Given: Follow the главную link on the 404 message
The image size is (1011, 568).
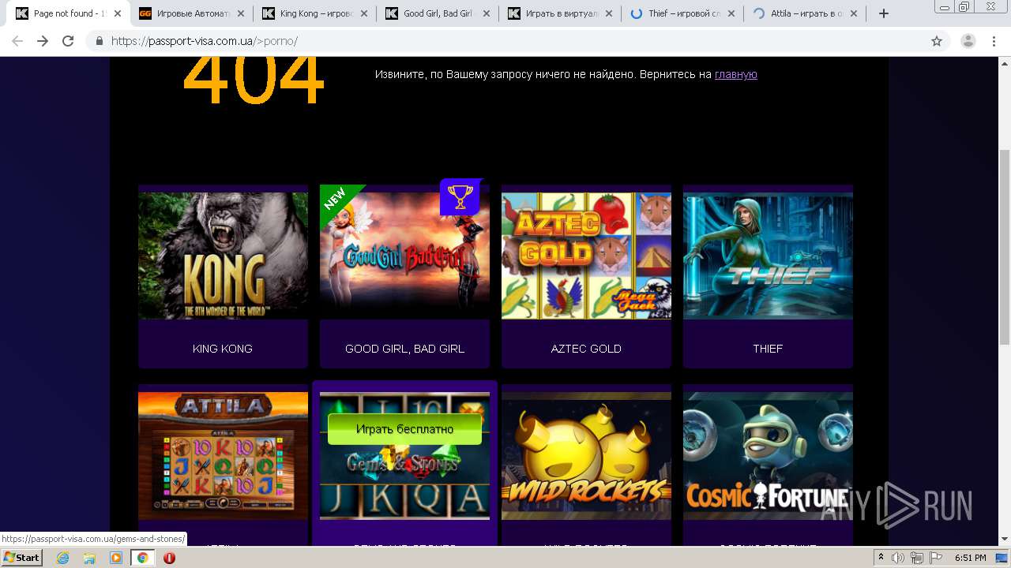Looking at the screenshot, I should pos(736,74).
